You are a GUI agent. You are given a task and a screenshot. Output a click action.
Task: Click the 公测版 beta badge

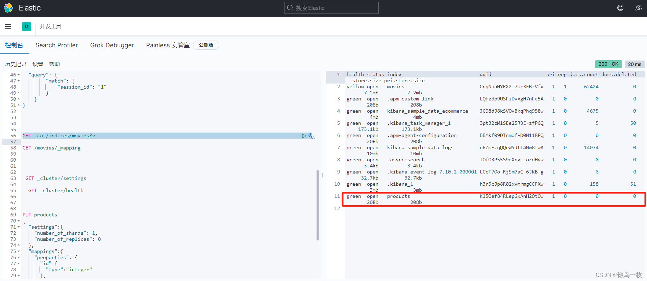click(x=206, y=45)
